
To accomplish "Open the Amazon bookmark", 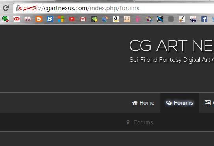I will pos(116,19).
